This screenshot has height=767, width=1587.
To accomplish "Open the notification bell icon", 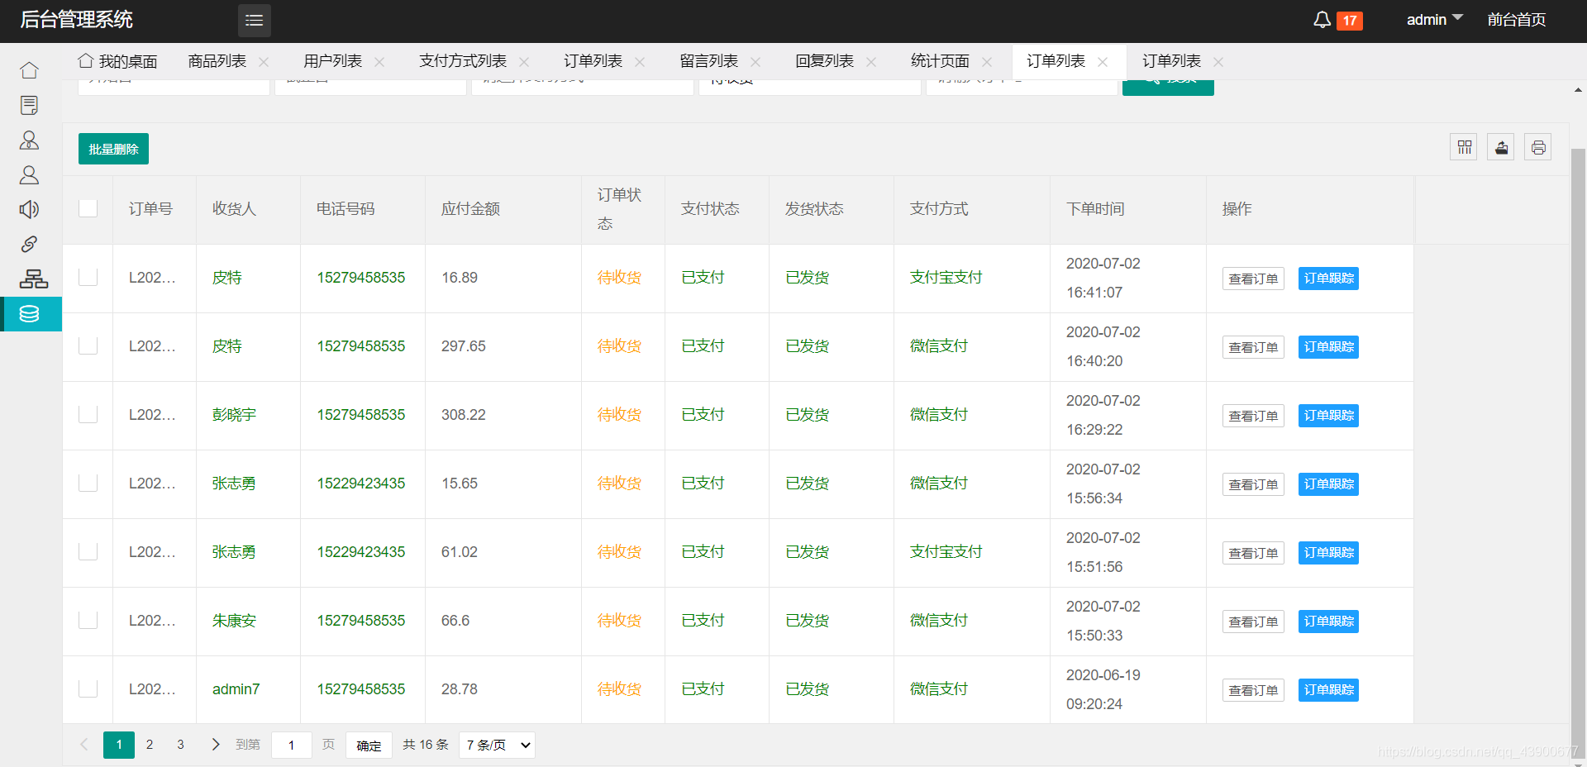I will tap(1322, 20).
